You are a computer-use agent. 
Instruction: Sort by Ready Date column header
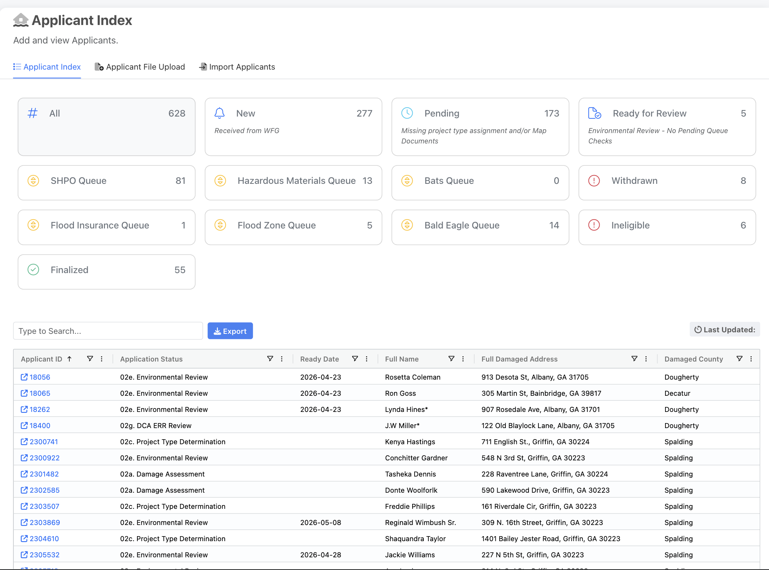(319, 359)
